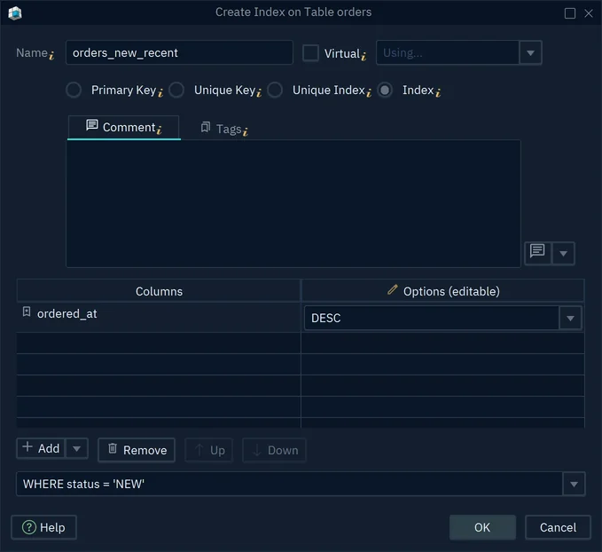
Task: Switch to the Comment tab
Action: pyautogui.click(x=123, y=128)
